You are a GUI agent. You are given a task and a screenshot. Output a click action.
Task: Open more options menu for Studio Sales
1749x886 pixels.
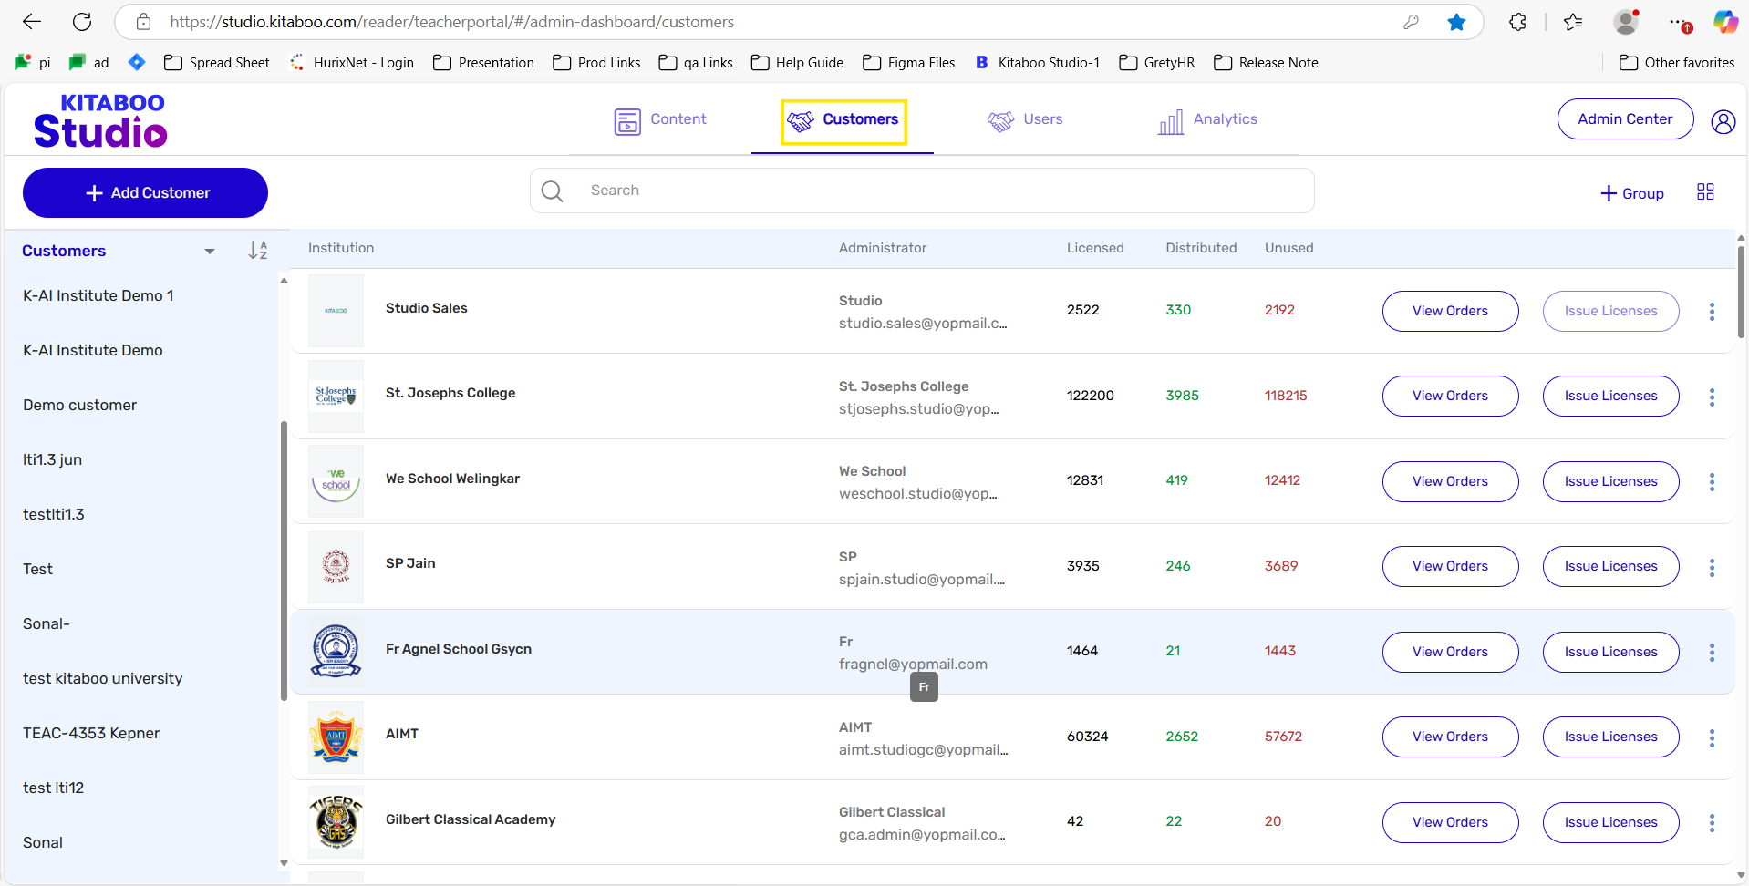[x=1712, y=311]
